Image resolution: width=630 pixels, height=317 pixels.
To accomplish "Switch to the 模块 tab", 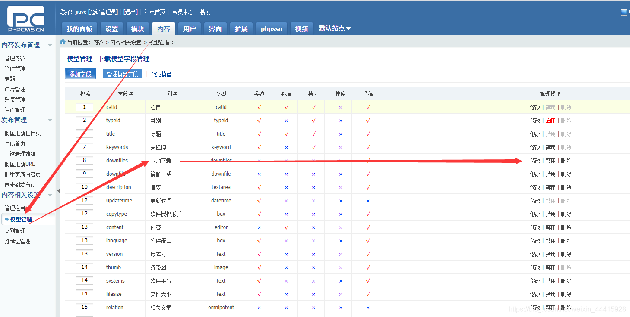I will (x=138, y=29).
